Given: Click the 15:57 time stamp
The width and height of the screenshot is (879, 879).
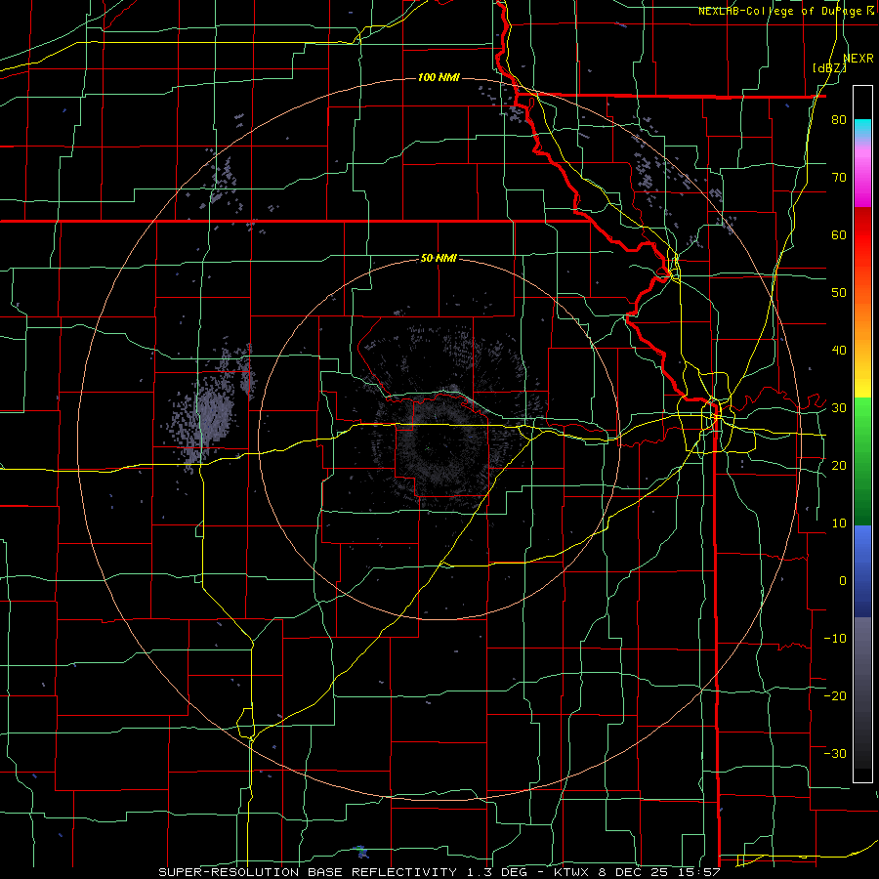Looking at the screenshot, I should click(698, 872).
